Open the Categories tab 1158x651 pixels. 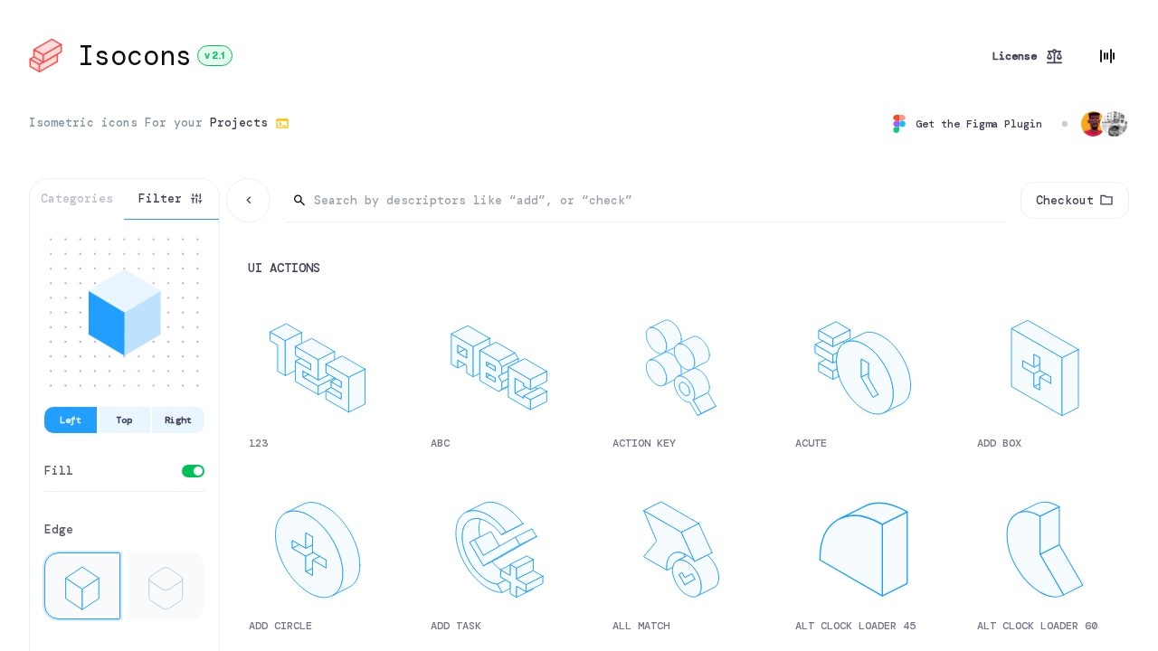[77, 199]
